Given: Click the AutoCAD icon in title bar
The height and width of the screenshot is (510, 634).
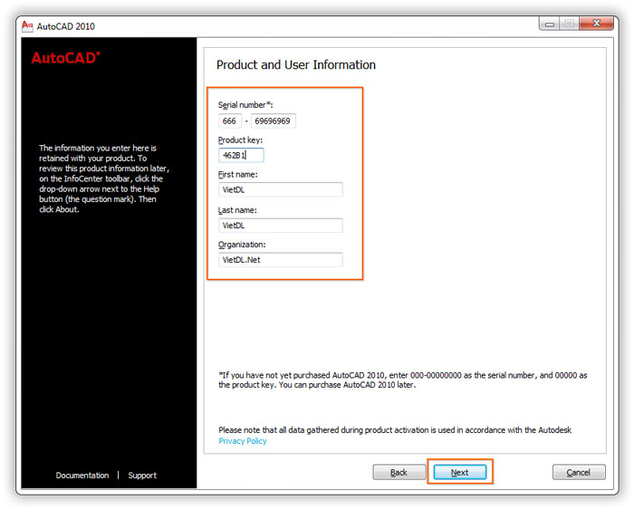Looking at the screenshot, I should click(x=27, y=26).
